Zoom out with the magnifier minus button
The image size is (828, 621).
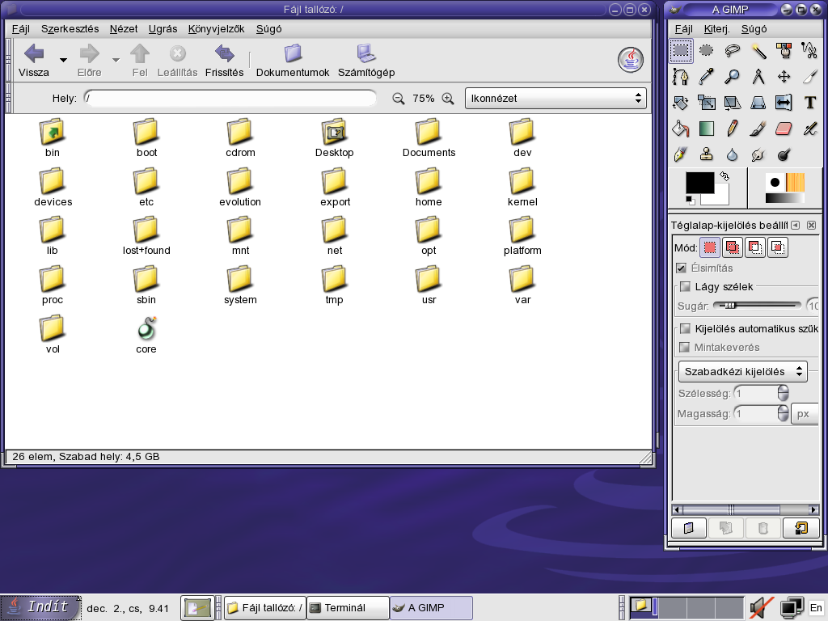(398, 98)
